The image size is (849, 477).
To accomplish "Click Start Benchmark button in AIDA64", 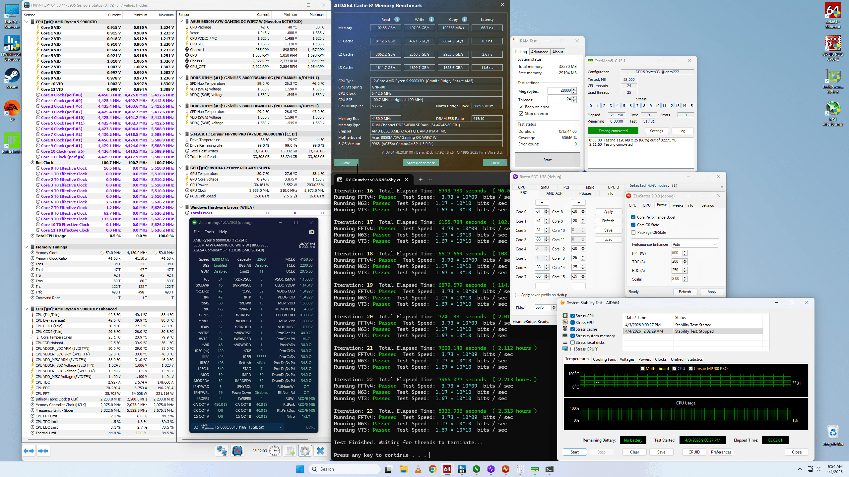I will [421, 163].
